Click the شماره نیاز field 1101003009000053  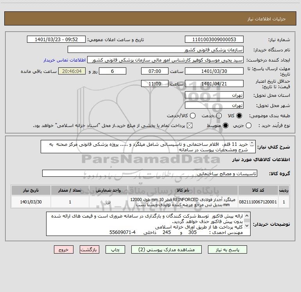tap(214, 40)
